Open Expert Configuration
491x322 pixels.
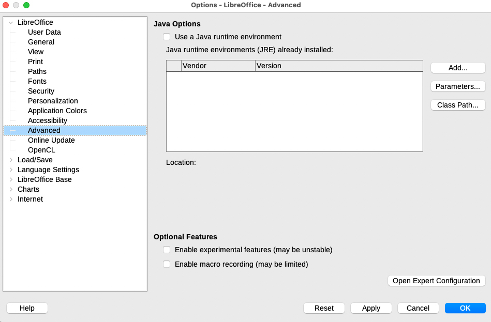[437, 281]
